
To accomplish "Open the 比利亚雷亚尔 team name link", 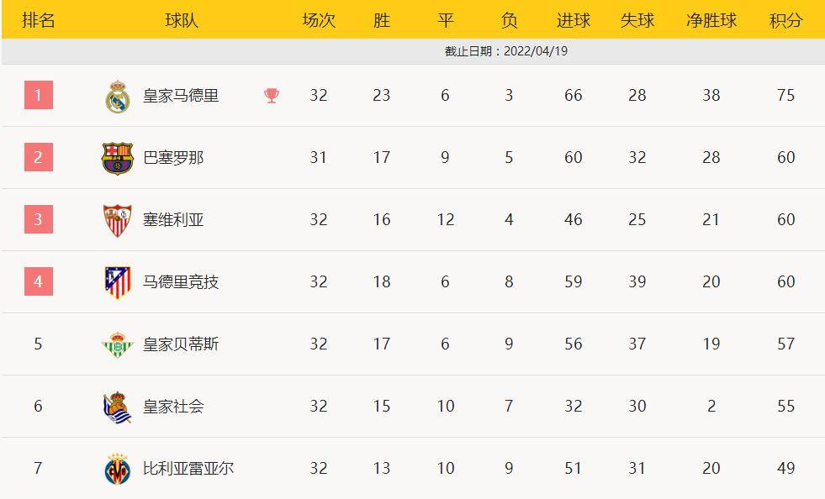I will (x=188, y=469).
